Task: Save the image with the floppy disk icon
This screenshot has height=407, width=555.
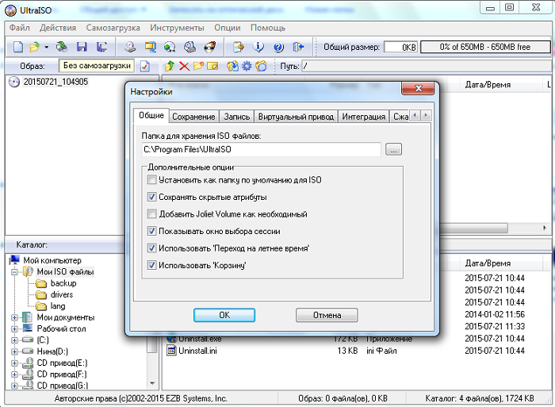Action: [x=82, y=47]
